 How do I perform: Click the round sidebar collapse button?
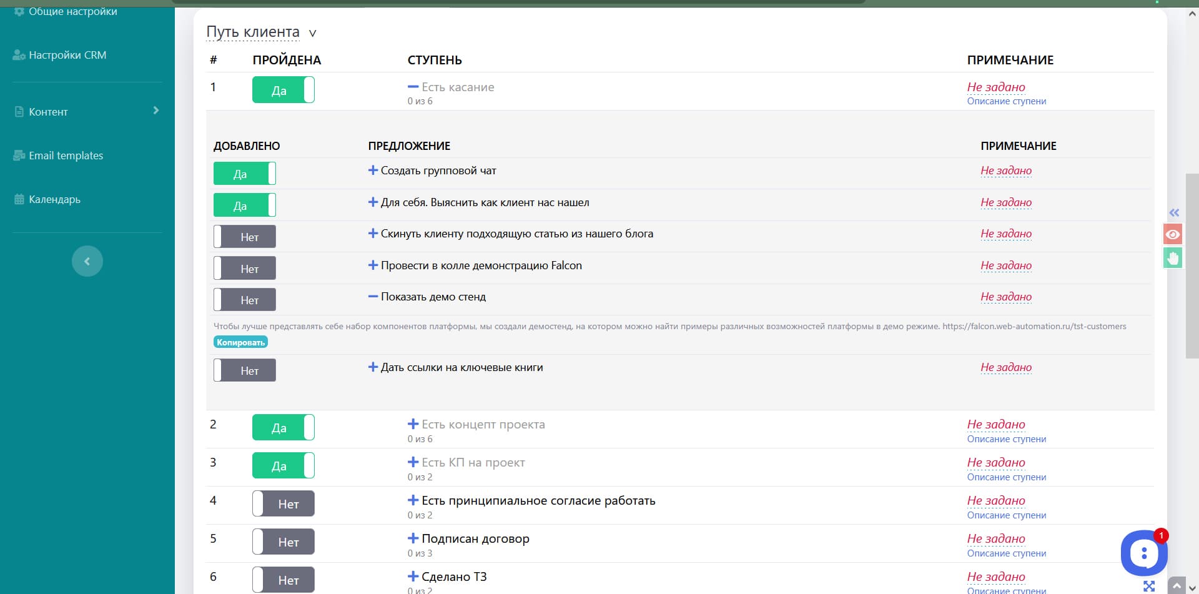click(x=87, y=261)
